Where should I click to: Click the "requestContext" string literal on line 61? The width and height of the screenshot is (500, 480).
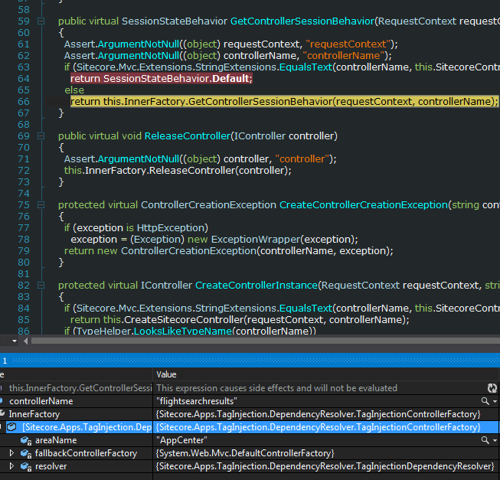(x=348, y=44)
